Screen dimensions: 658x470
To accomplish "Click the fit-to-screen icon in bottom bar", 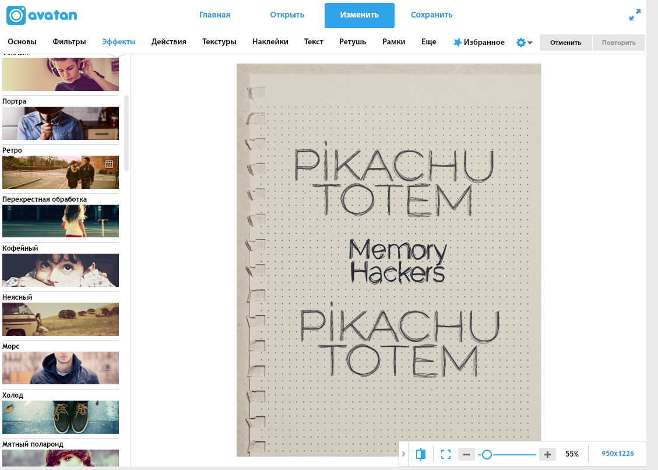I will [x=446, y=454].
